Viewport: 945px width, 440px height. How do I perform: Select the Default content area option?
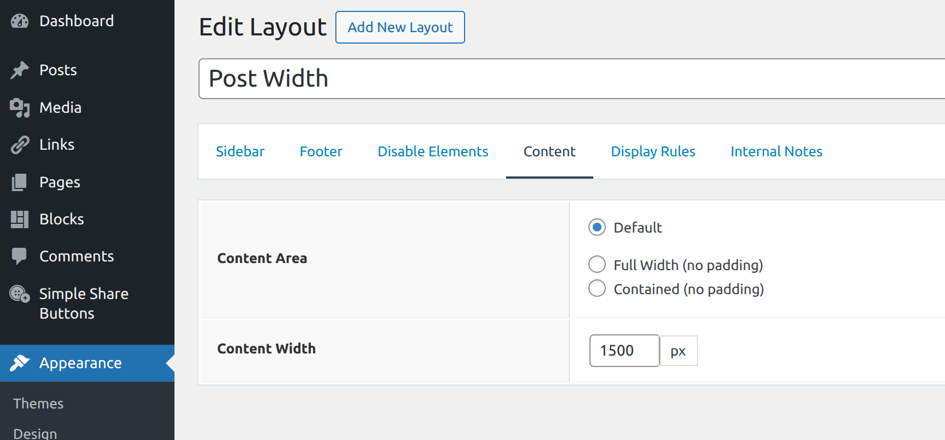point(597,228)
